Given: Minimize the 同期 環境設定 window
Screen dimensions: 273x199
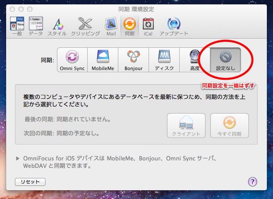Looking at the screenshot, I should pos(21,9).
